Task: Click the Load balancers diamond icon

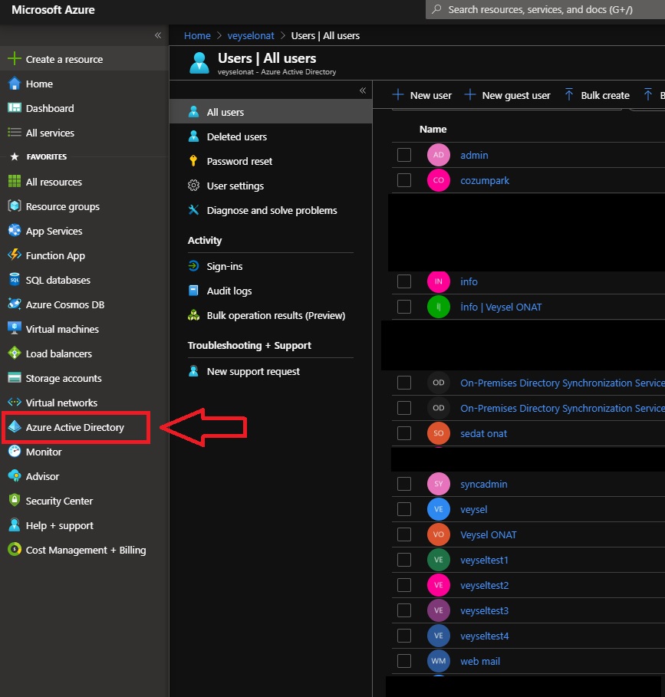Action: (x=15, y=353)
